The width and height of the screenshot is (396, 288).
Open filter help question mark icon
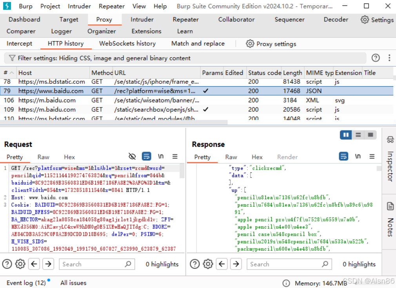(376, 58)
